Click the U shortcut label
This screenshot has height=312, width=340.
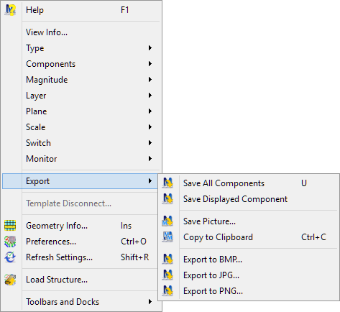click(304, 183)
